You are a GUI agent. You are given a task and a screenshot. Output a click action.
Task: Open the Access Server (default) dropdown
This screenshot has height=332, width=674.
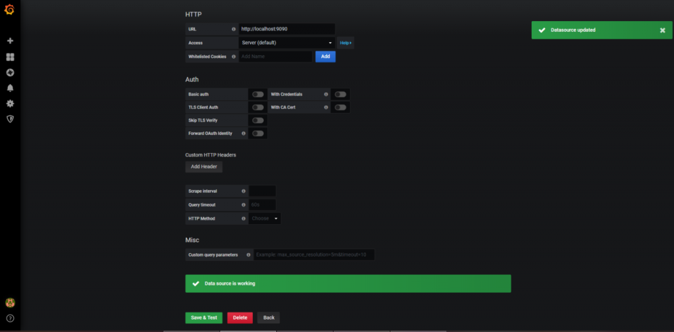[287, 43]
